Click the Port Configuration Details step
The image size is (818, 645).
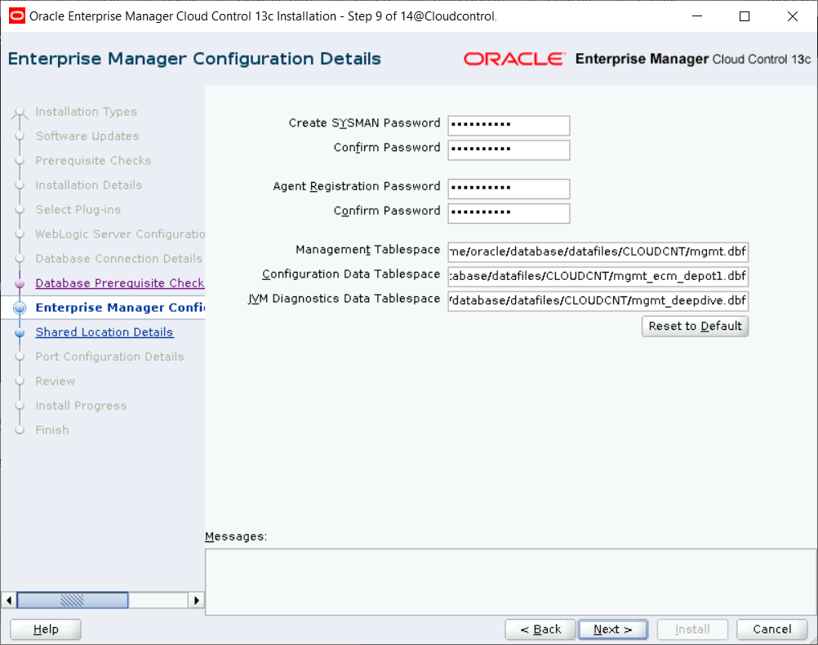pyautogui.click(x=109, y=357)
